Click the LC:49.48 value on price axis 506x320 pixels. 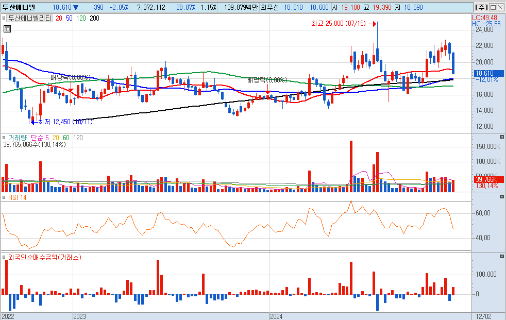coord(484,18)
